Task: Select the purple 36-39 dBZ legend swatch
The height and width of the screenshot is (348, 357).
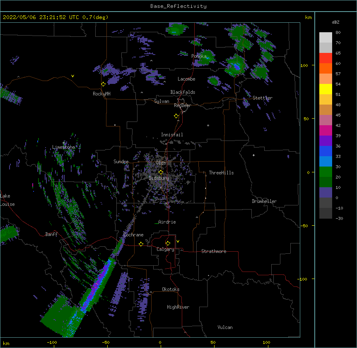Action: (x=326, y=141)
